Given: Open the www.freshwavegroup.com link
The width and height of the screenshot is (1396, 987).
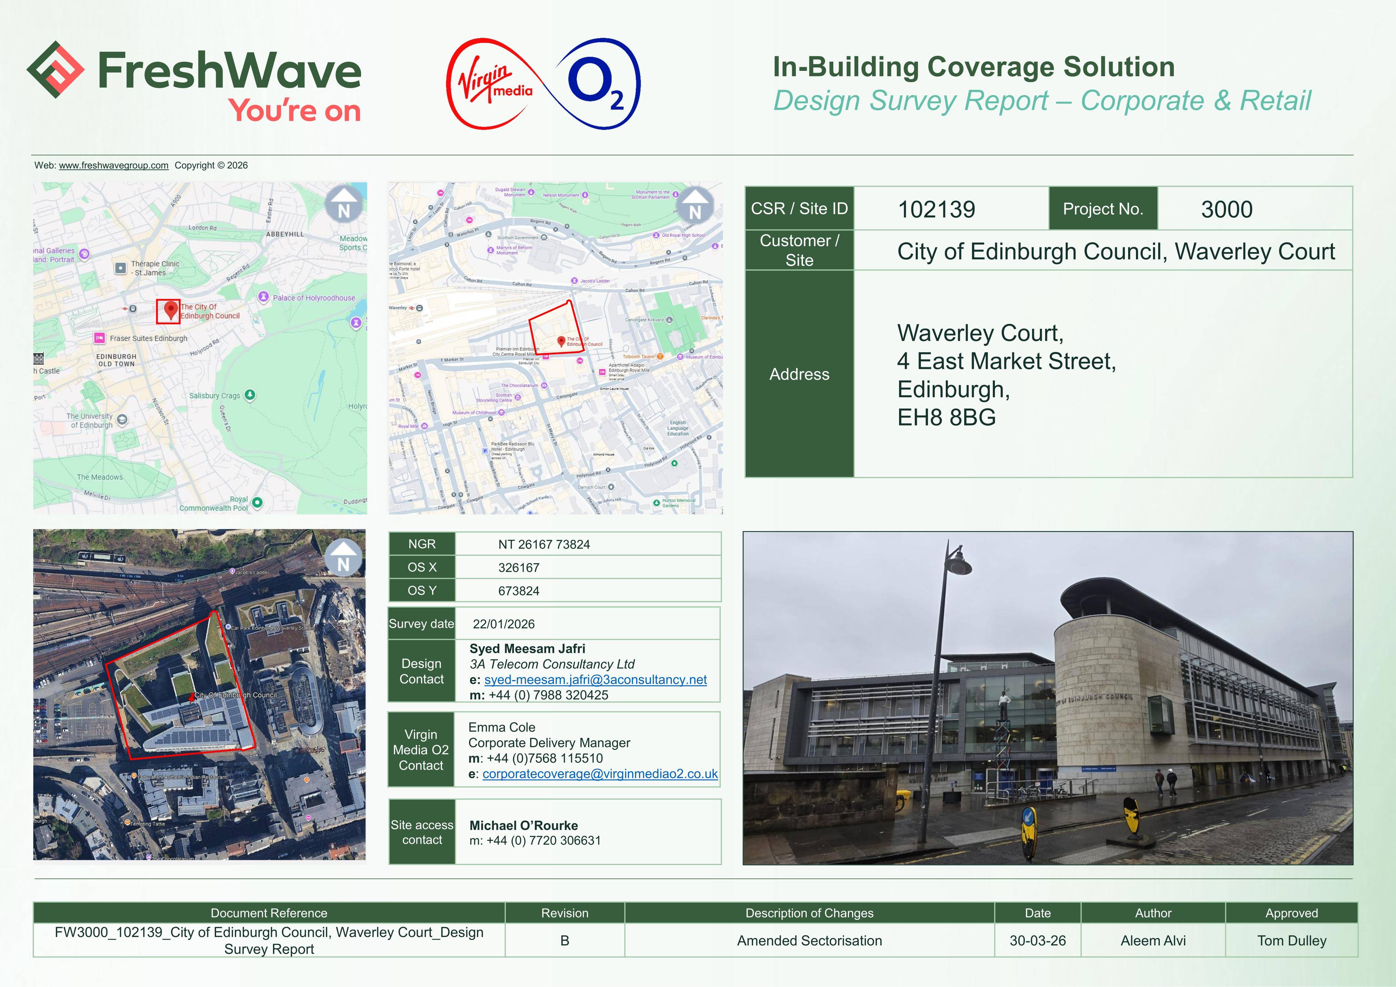Looking at the screenshot, I should pos(114,165).
